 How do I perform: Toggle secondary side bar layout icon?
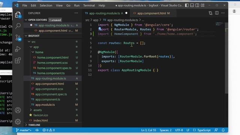click(197, 5)
